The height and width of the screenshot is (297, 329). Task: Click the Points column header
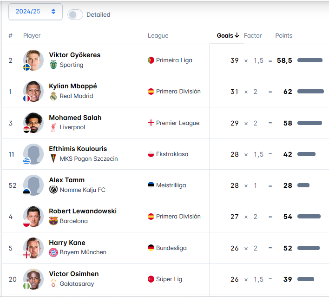[283, 36]
